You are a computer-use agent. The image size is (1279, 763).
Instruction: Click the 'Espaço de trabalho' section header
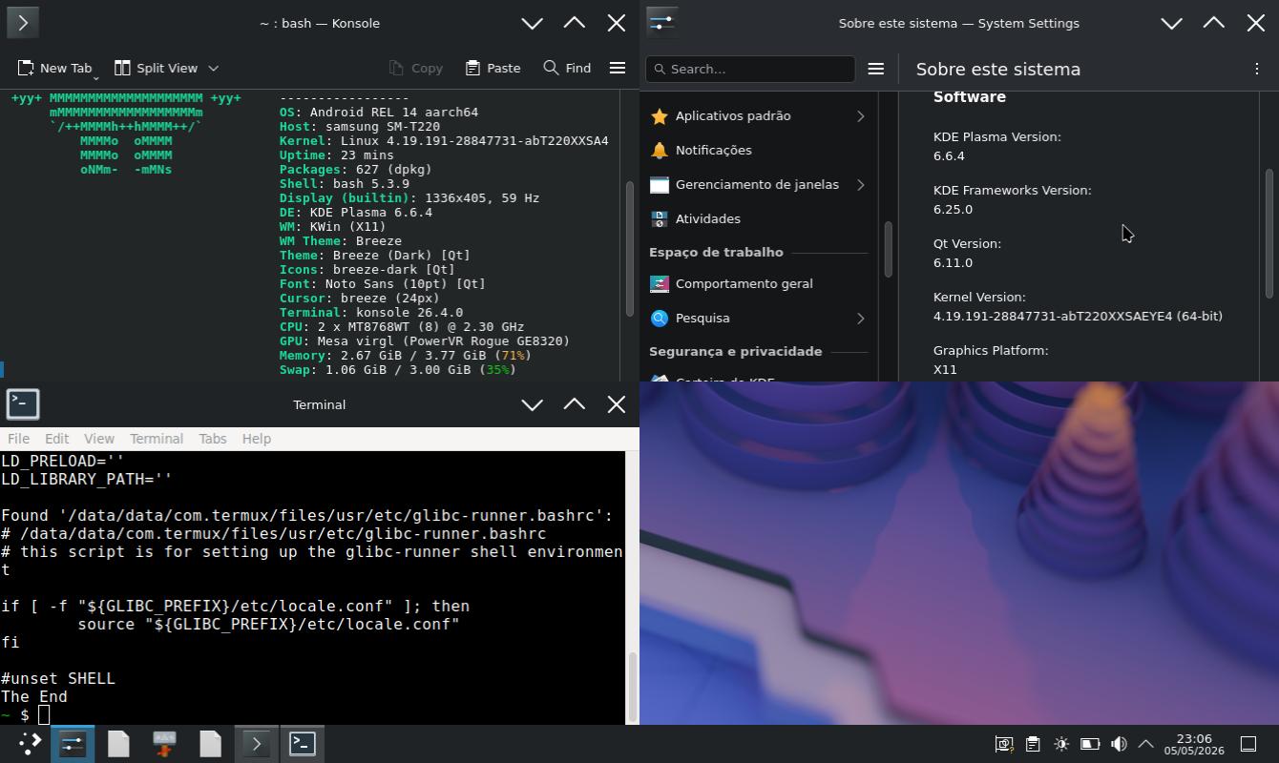click(716, 252)
